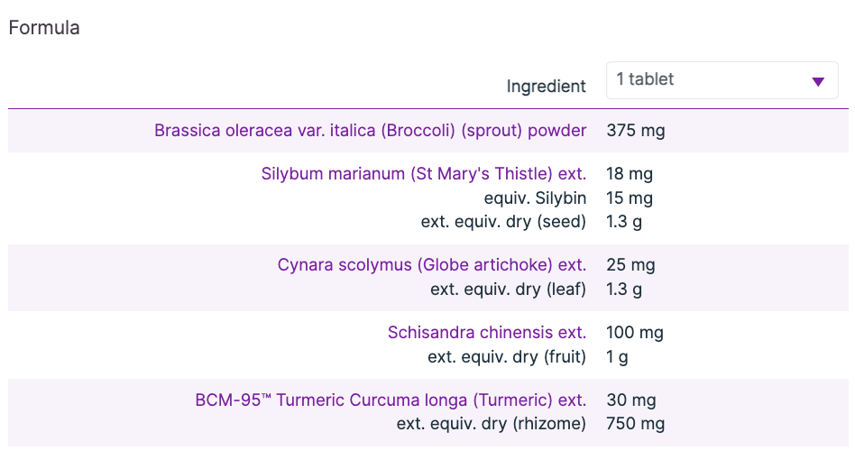Select the 18 mg St Mary's Thistle amount
The width and height of the screenshot is (855, 469).
(x=630, y=174)
